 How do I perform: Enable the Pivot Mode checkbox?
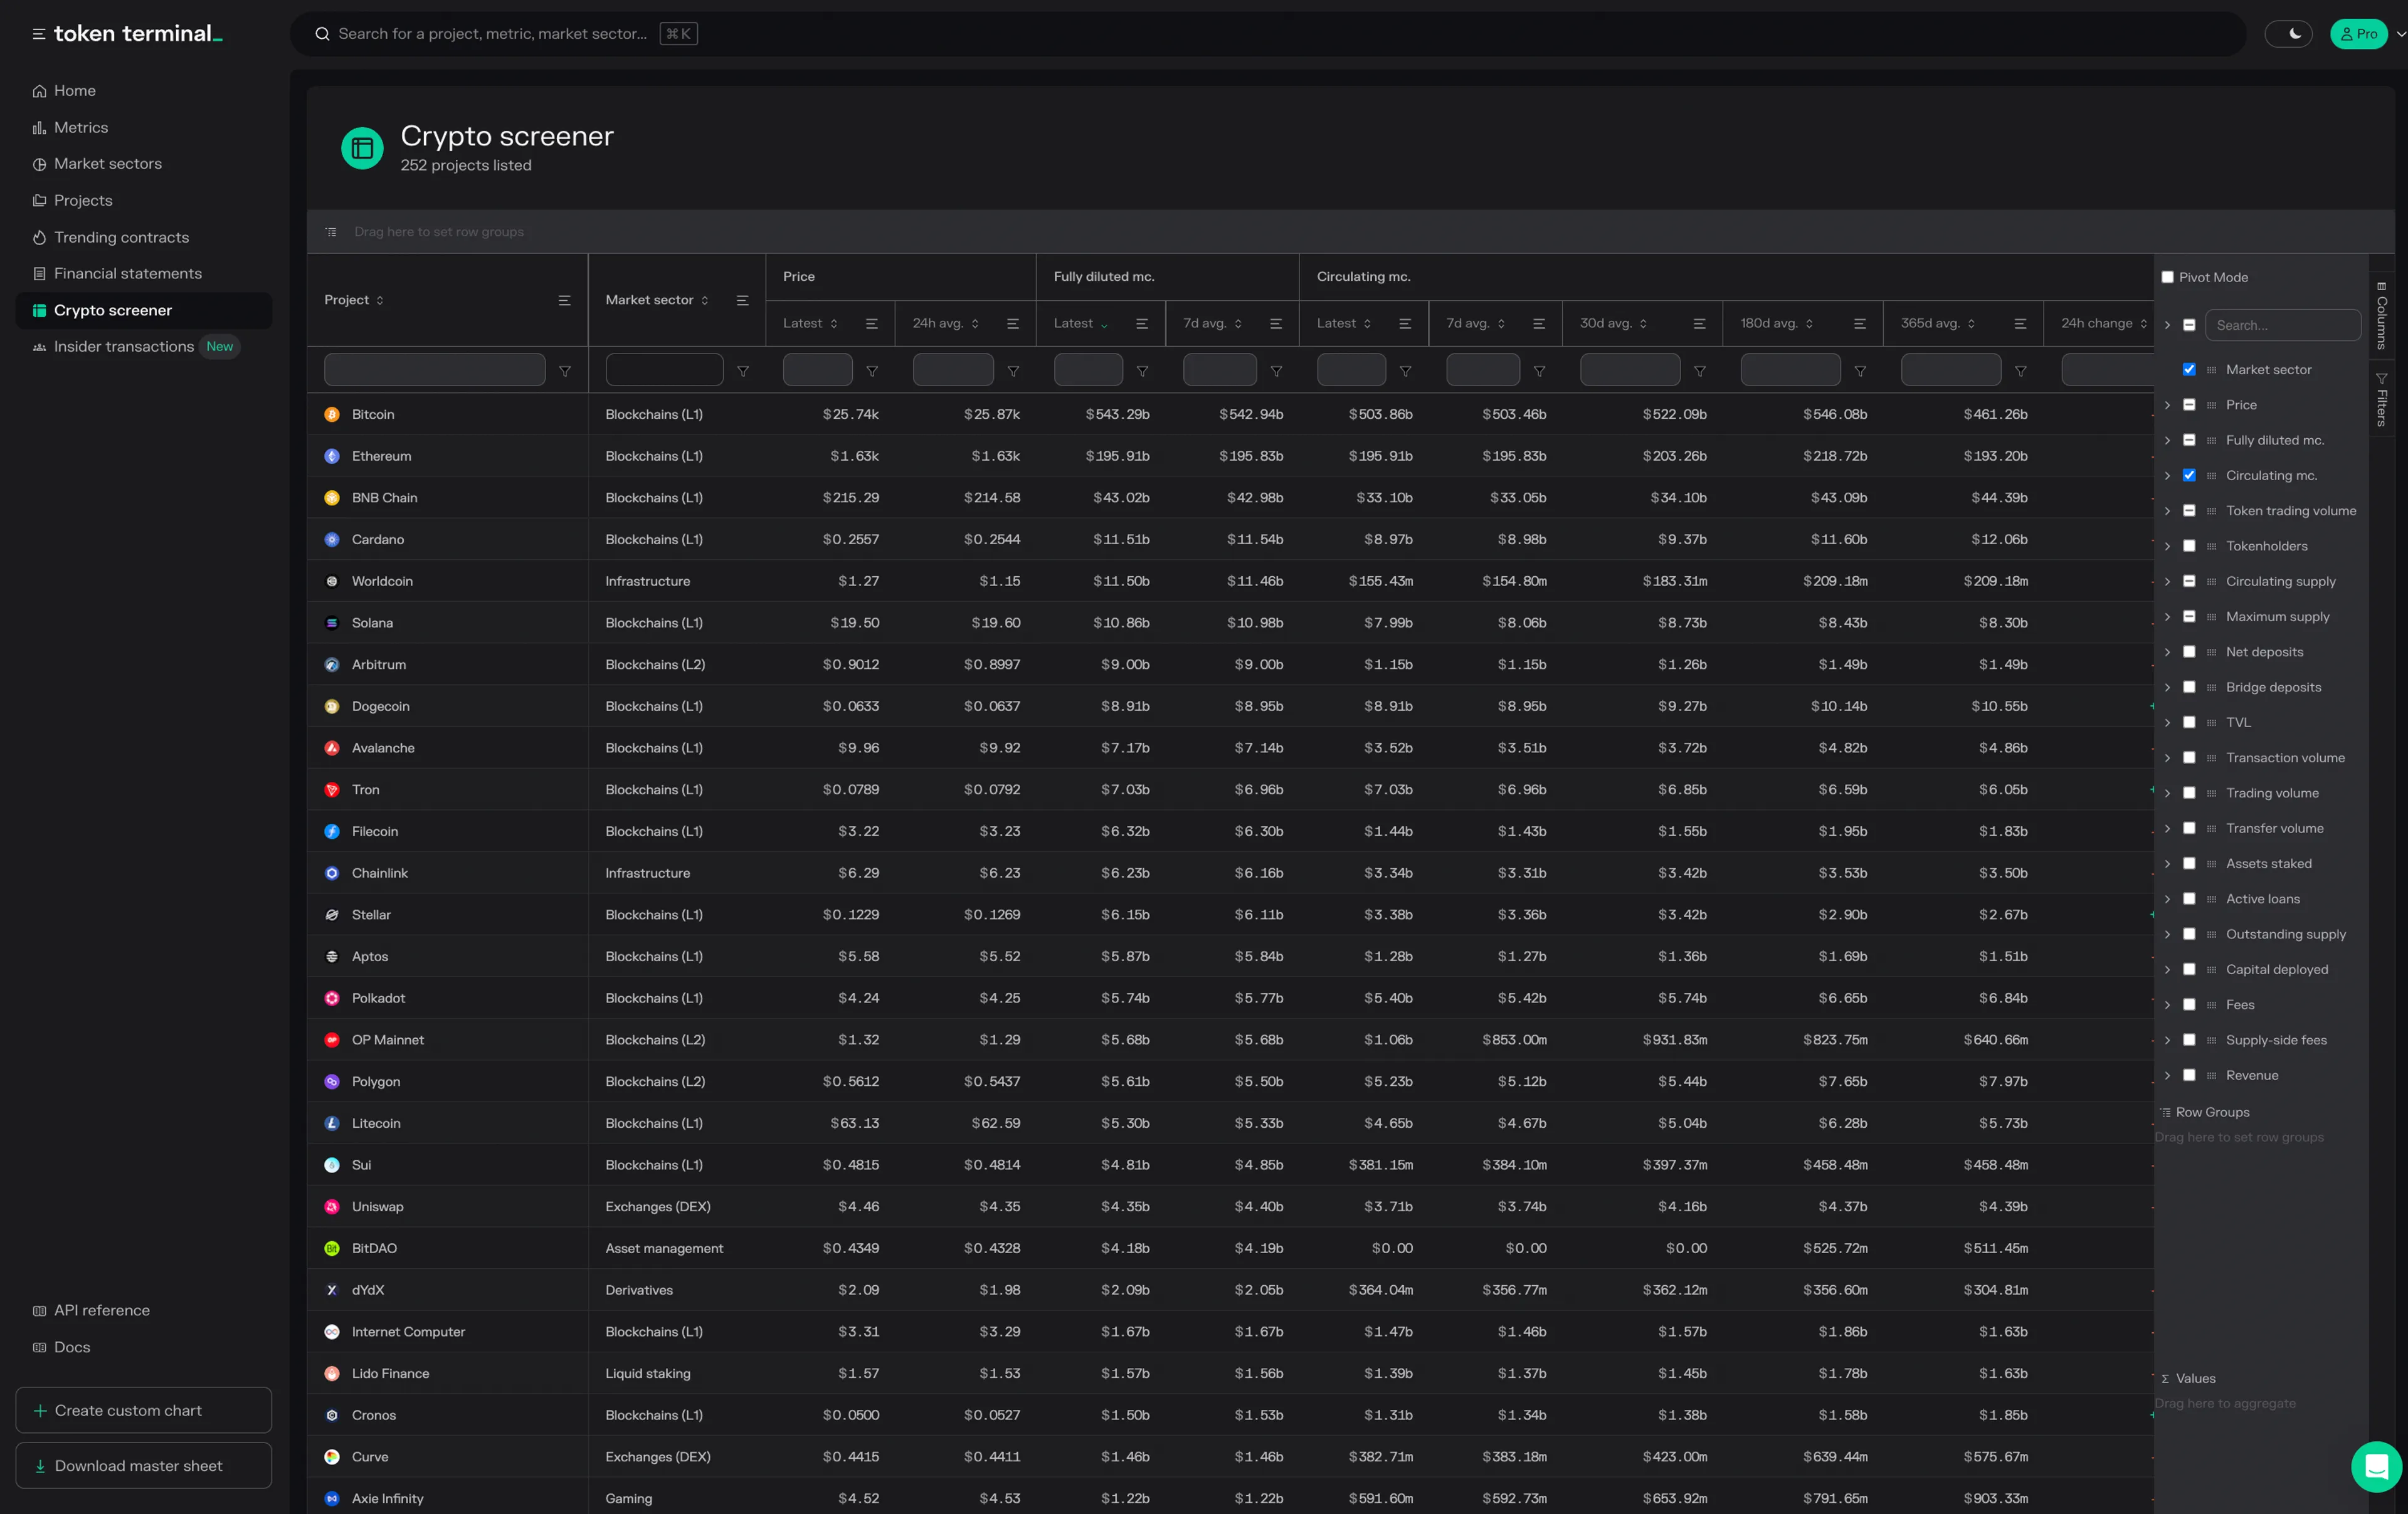point(2167,277)
